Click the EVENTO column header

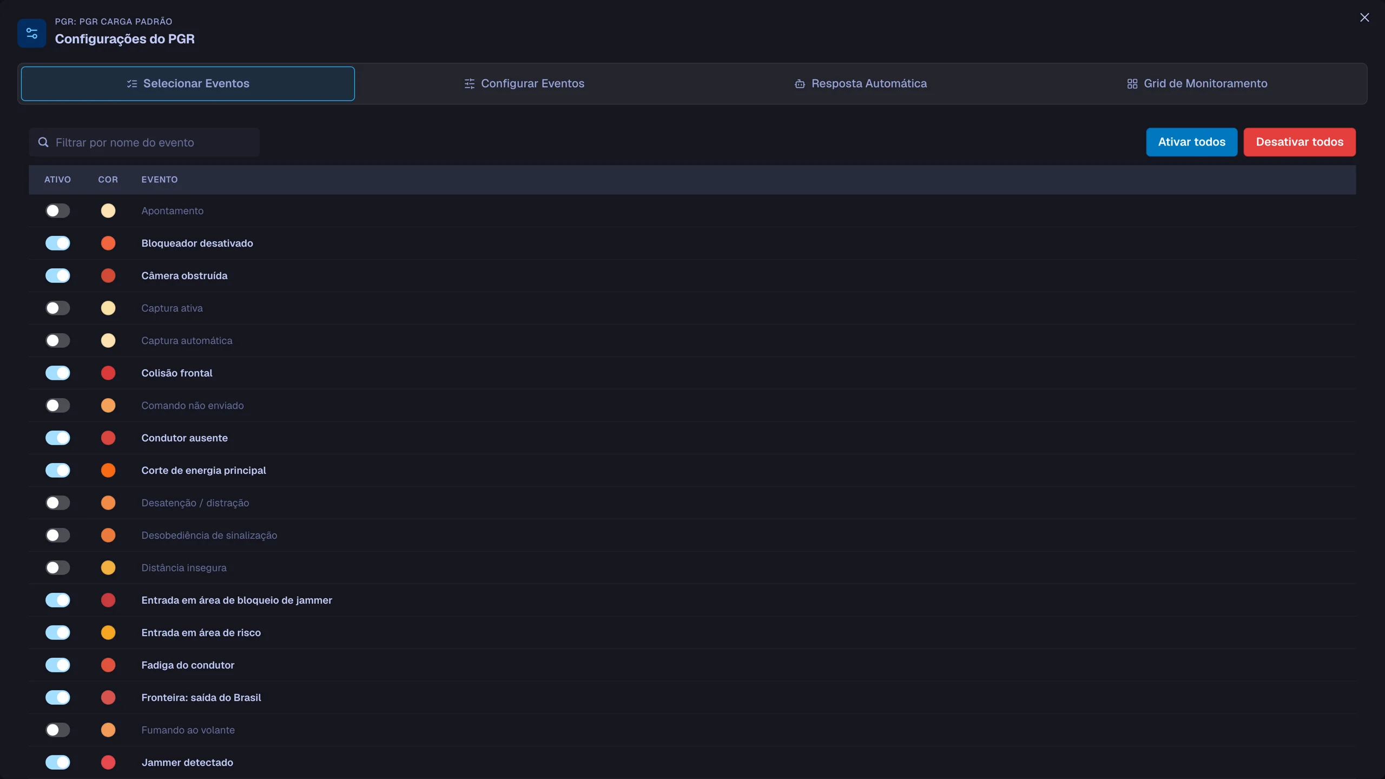pyautogui.click(x=160, y=180)
